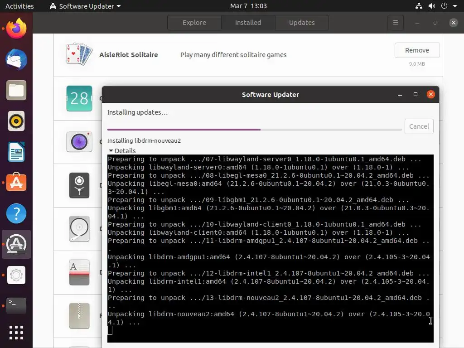The image size is (464, 348).
Task: Click the Disks drive app icon
Action: coord(79,229)
